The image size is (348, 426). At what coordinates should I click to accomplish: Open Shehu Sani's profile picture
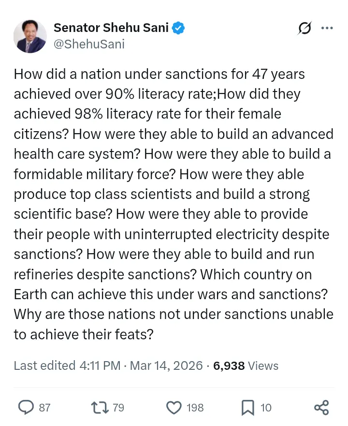click(30, 36)
